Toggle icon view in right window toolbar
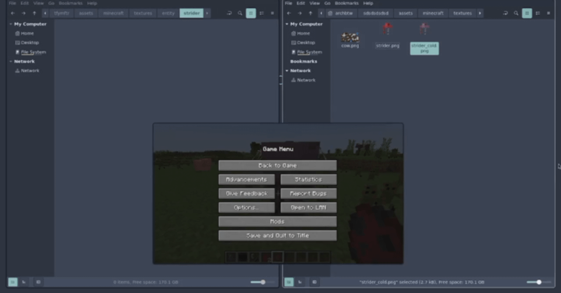Viewport: 561px width, 293px height. [x=527, y=13]
